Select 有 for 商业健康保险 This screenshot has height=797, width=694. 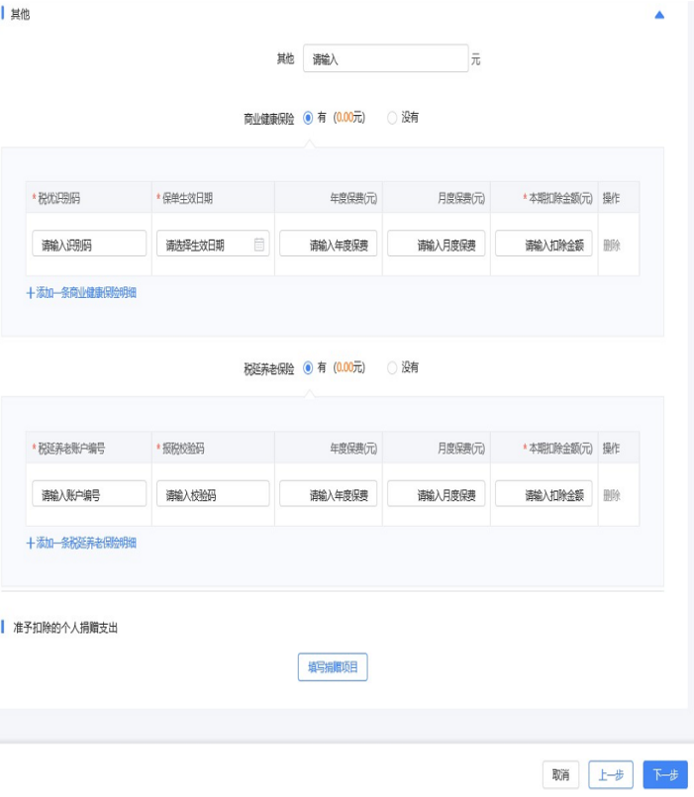tap(308, 117)
